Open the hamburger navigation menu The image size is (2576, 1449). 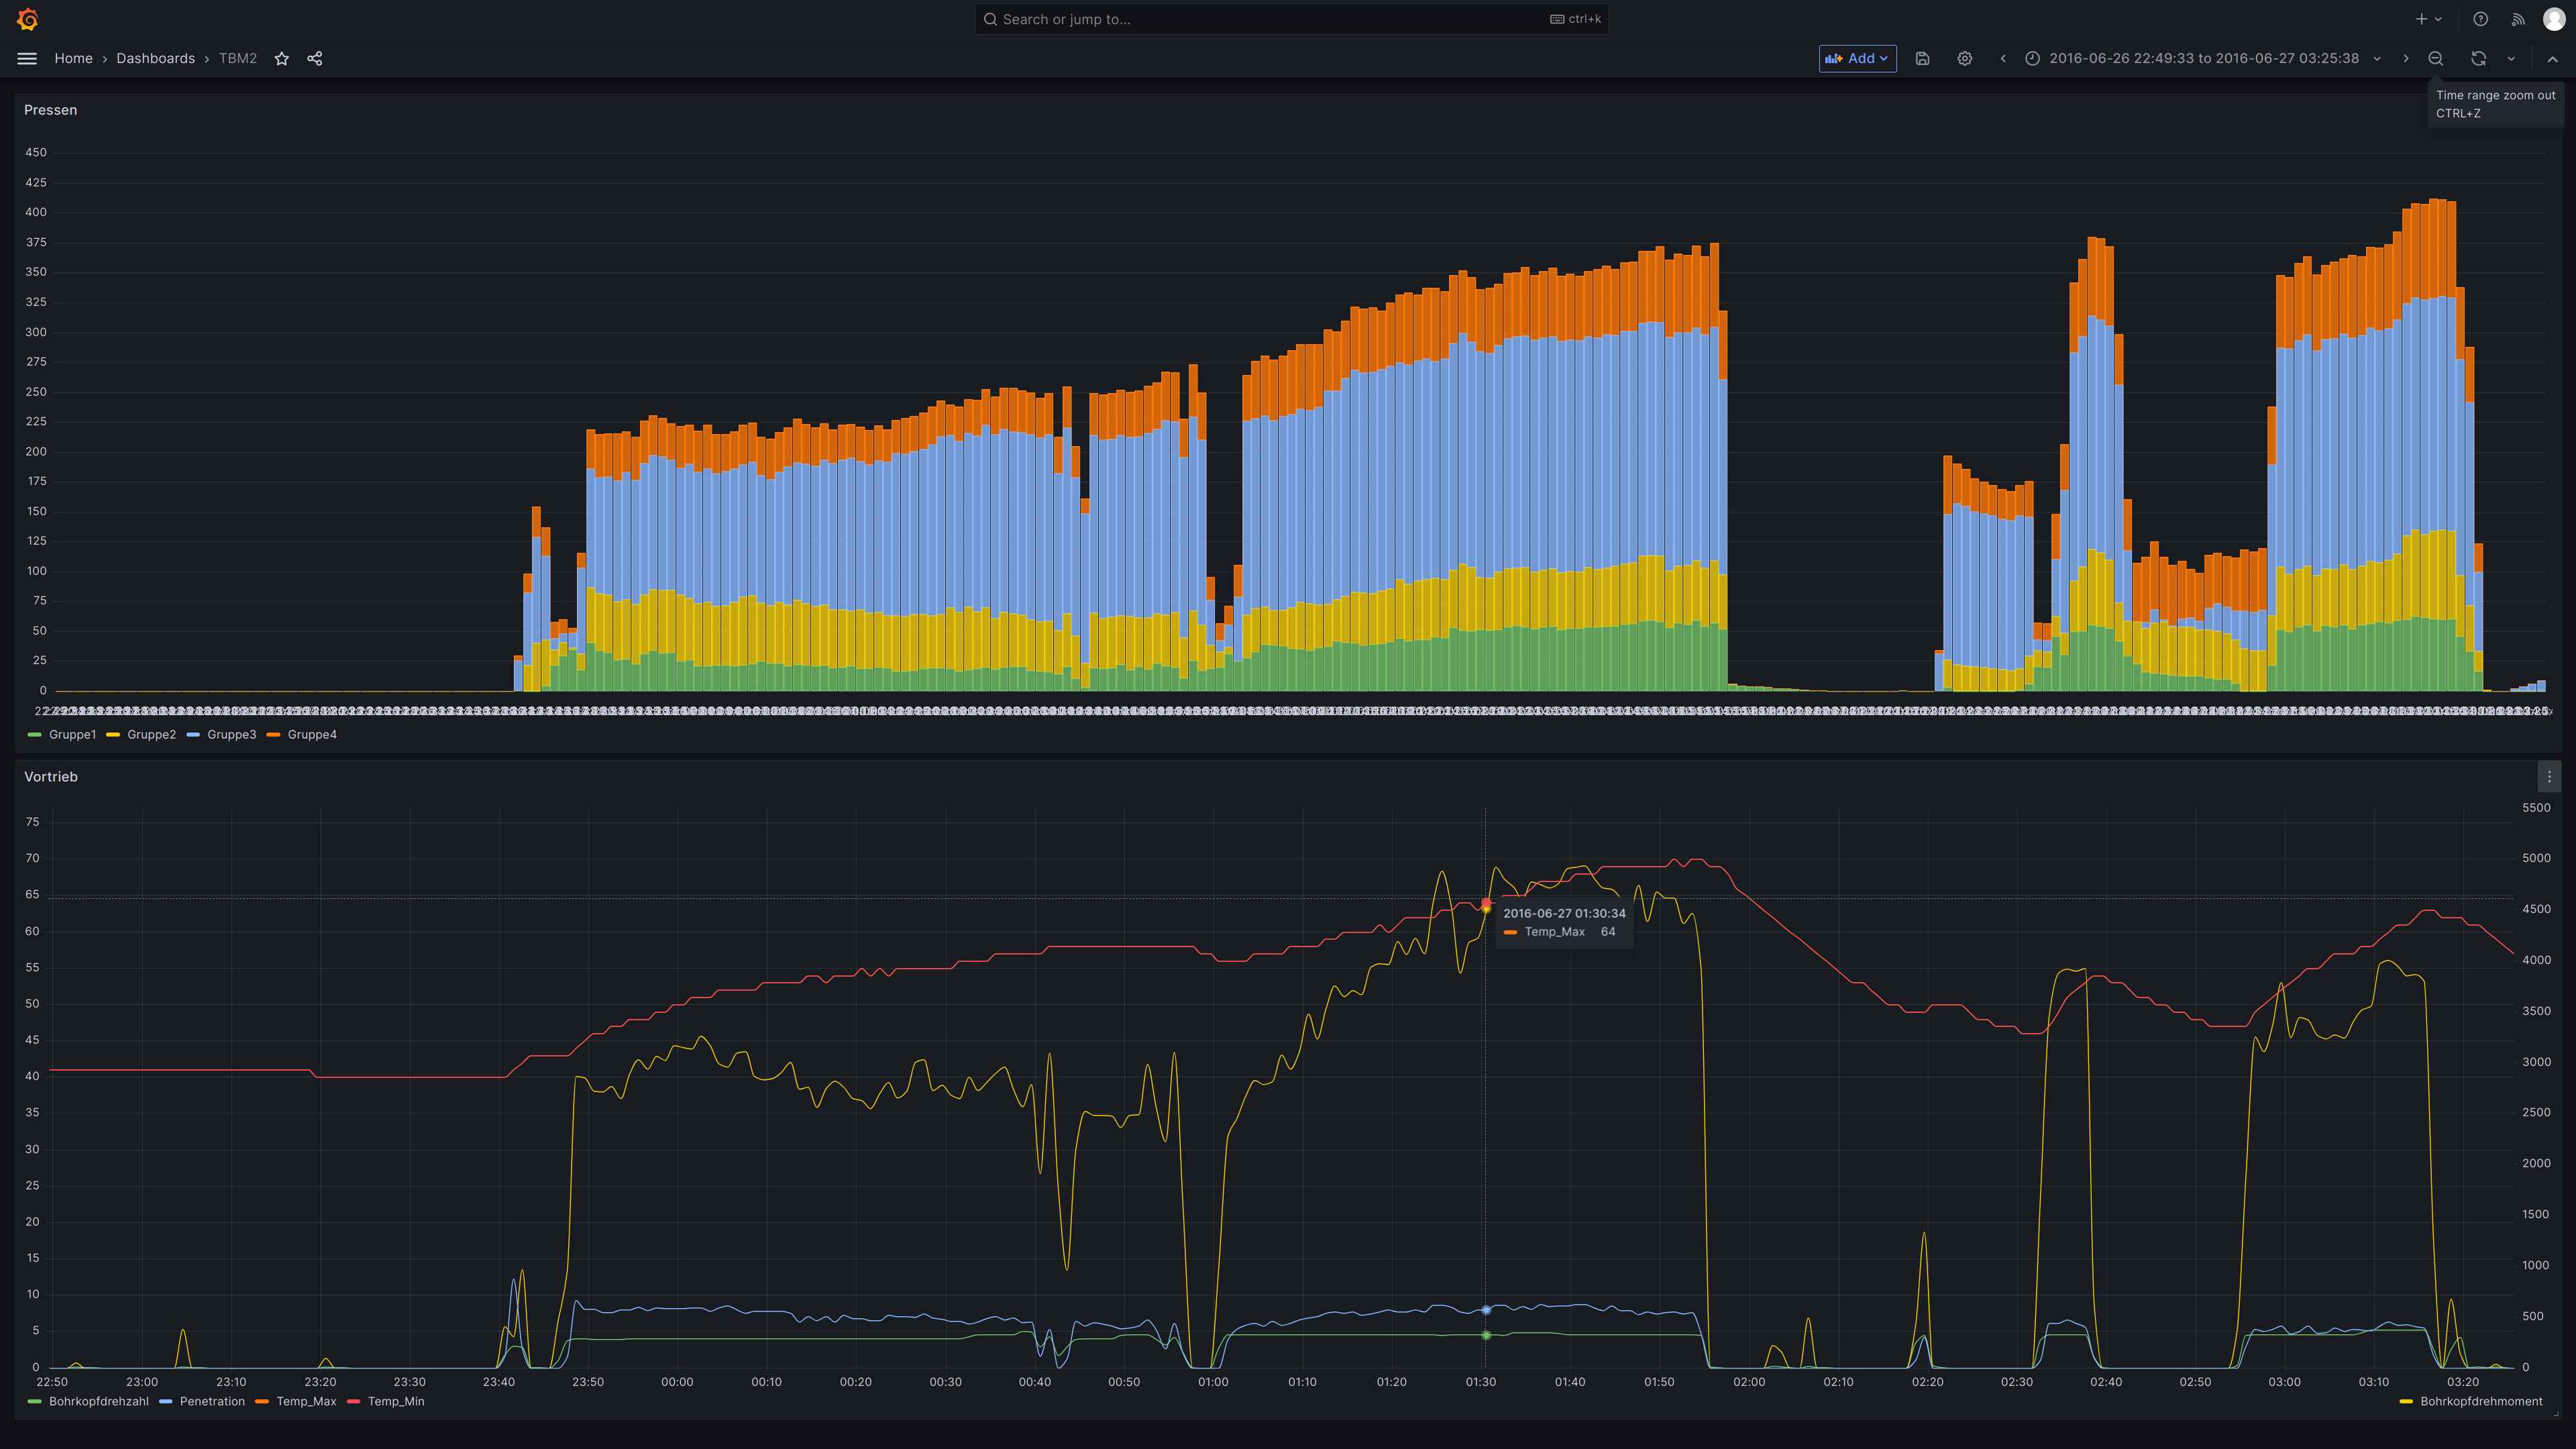[27, 59]
